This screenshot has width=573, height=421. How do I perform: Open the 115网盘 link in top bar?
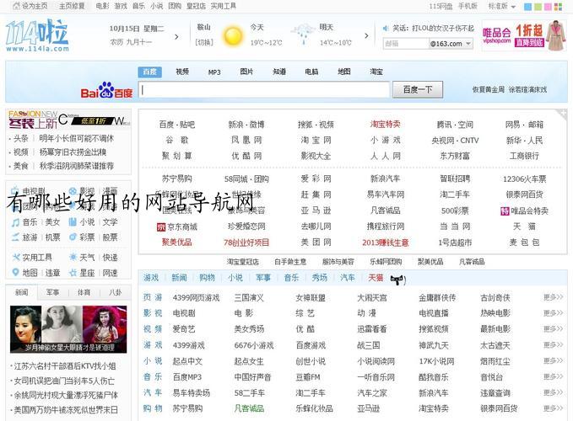[441, 6]
